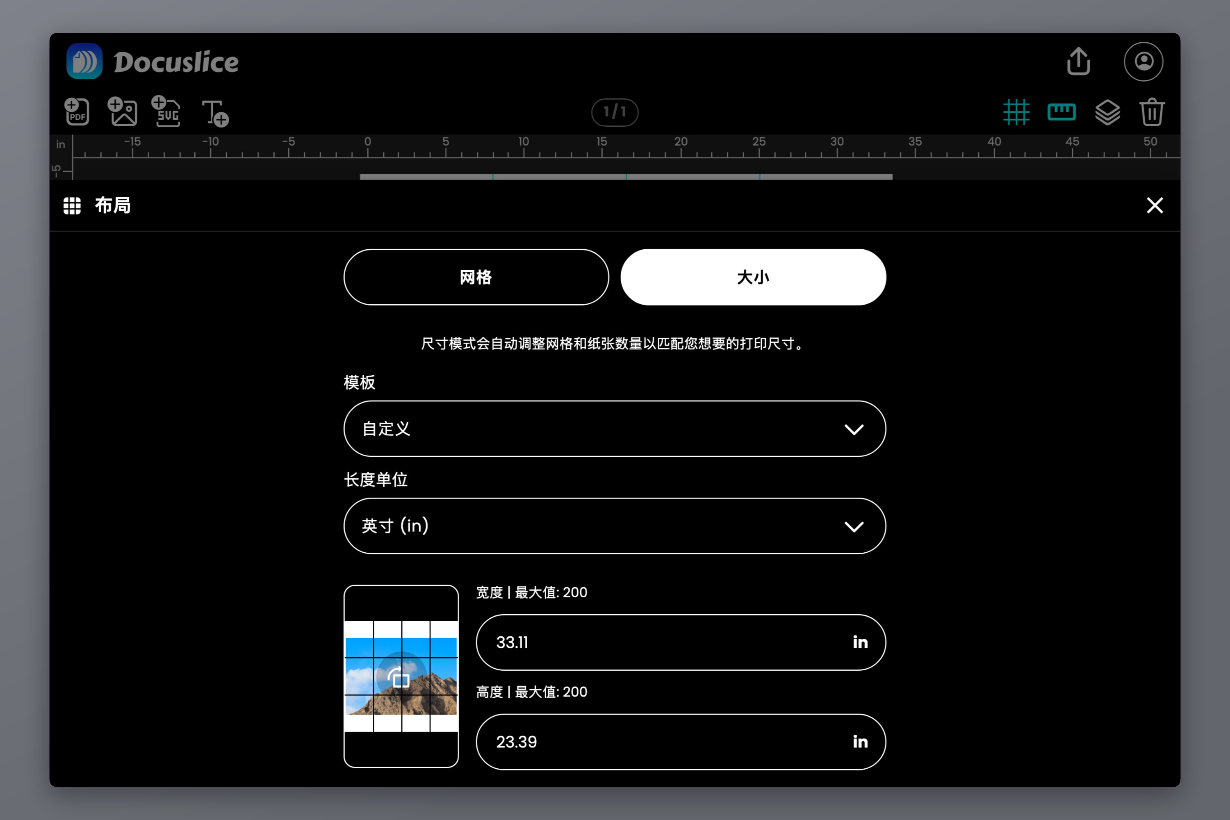
Task: Open the user account profile icon
Action: 1143,62
